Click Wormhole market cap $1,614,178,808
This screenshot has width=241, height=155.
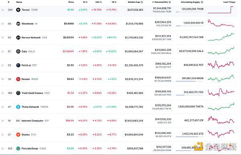tap(135, 24)
